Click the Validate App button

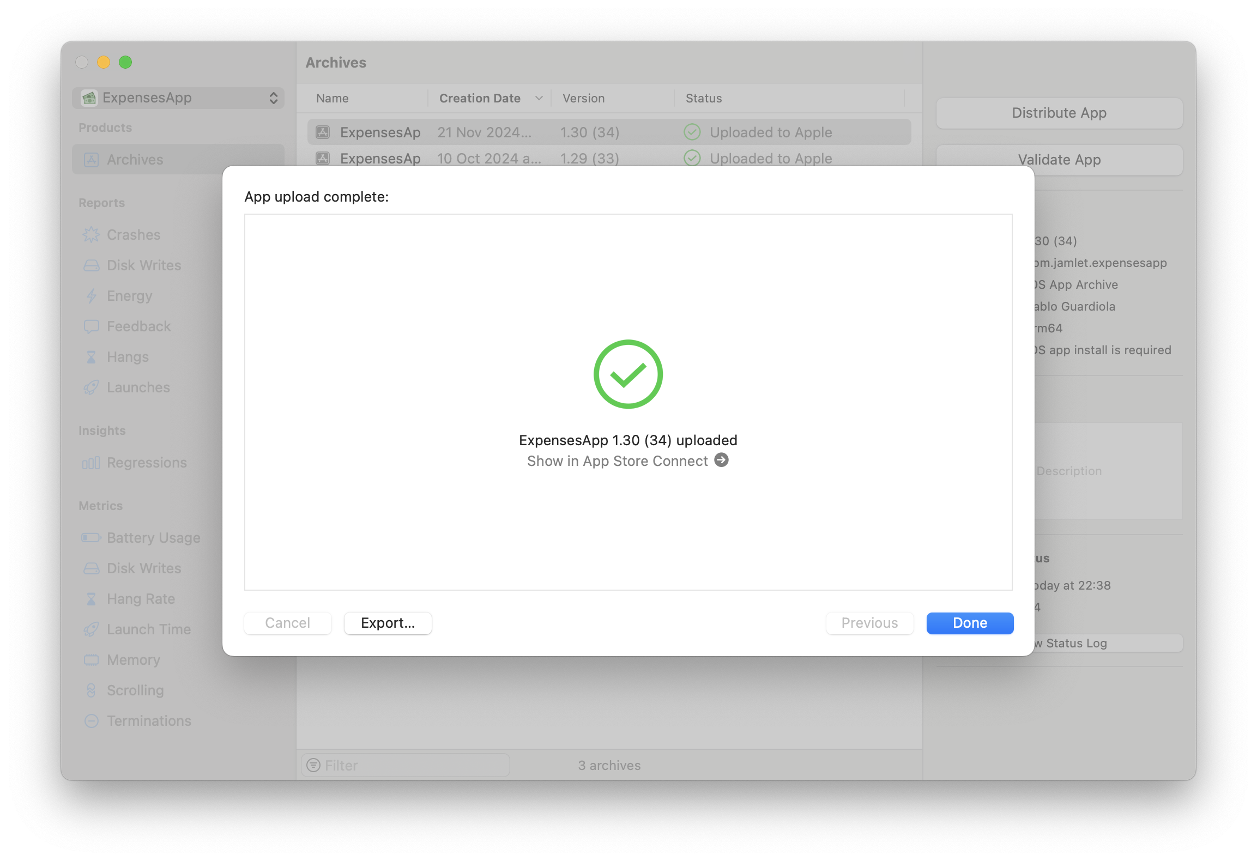coord(1059,160)
